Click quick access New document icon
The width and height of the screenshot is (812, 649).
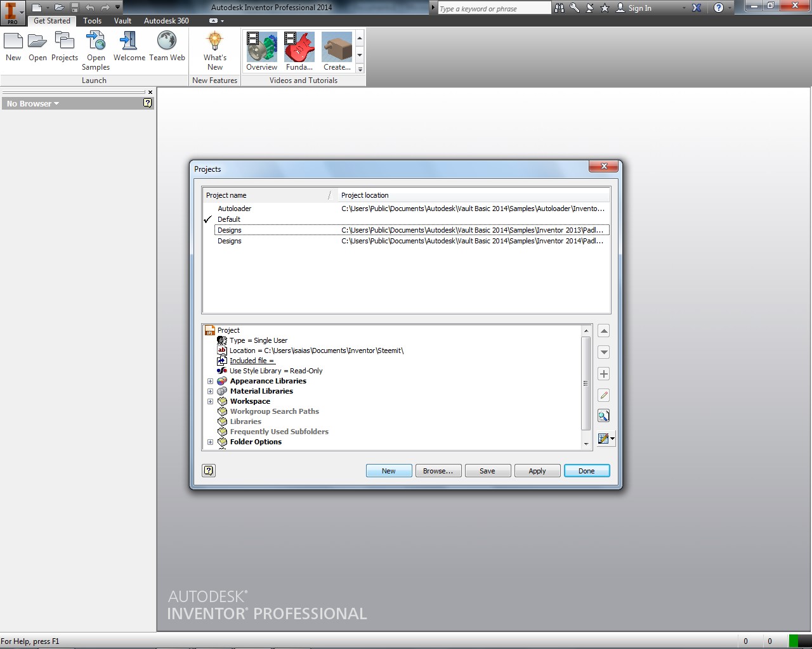point(37,8)
